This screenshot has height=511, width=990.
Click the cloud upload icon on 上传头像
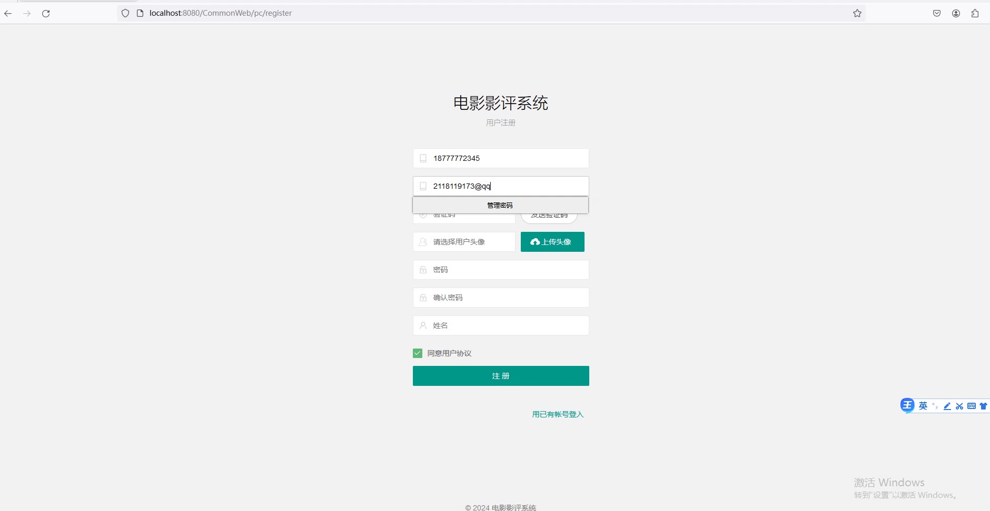(x=535, y=242)
